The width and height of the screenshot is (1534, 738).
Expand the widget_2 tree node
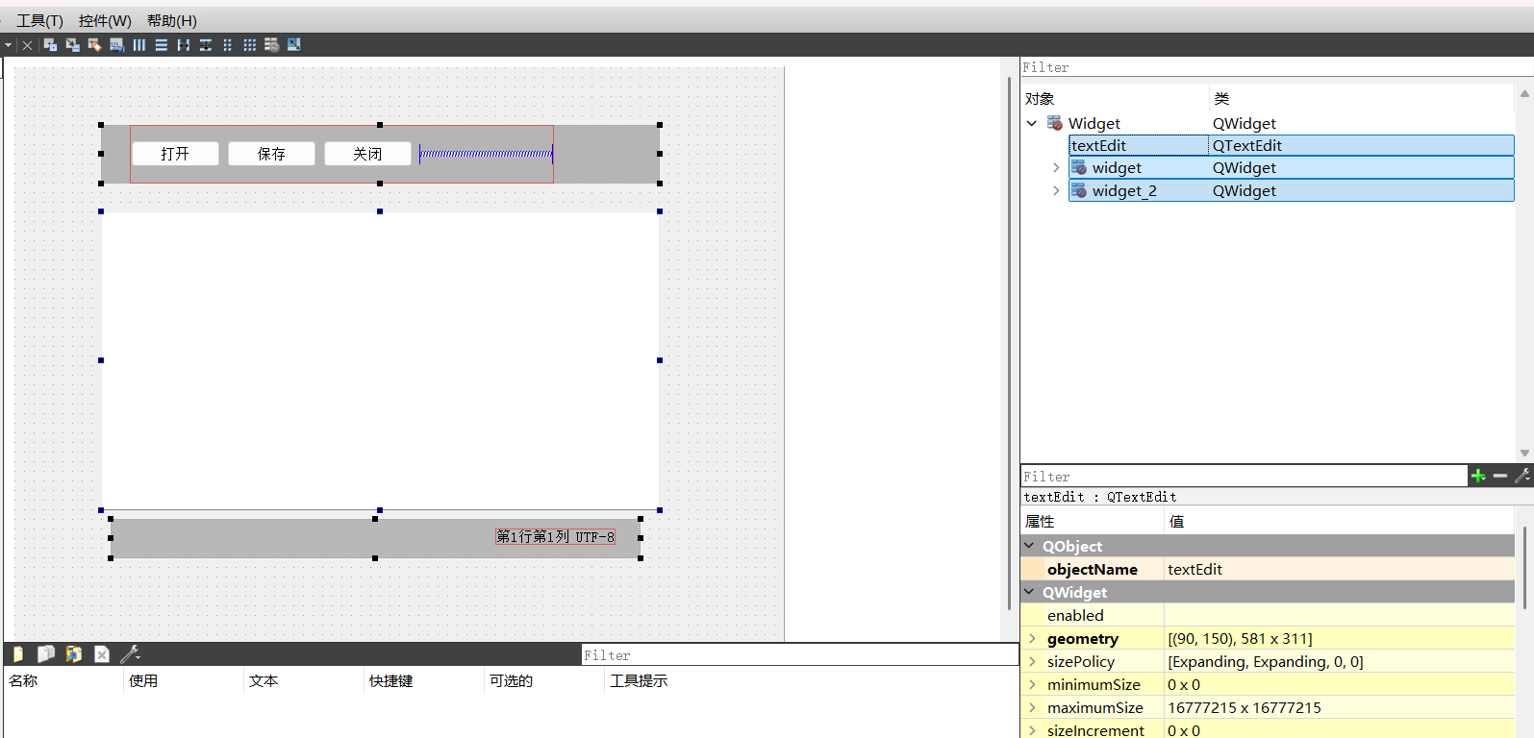1056,190
